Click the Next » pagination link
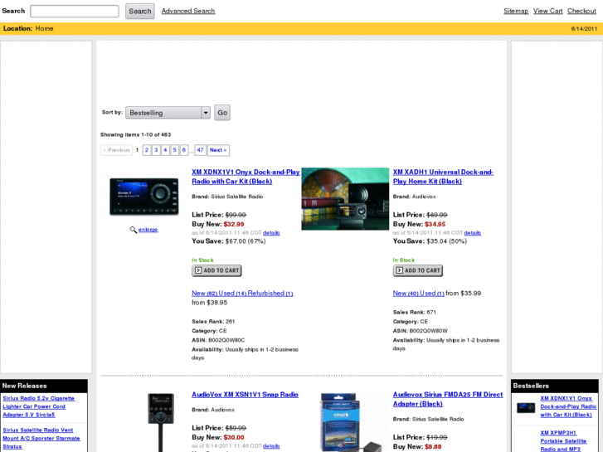603x452 pixels. click(218, 150)
